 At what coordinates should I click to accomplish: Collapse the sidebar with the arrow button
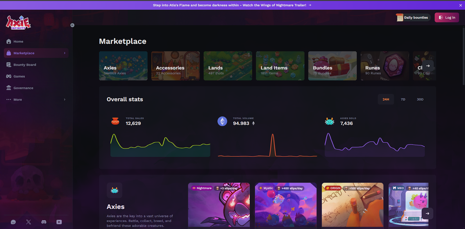tap(72, 25)
